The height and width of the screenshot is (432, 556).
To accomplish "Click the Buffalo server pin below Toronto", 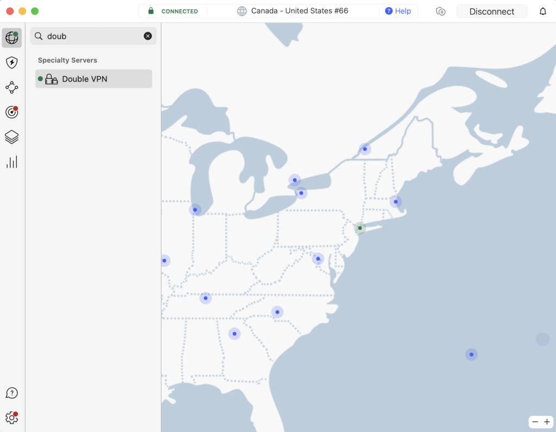I will point(301,193).
